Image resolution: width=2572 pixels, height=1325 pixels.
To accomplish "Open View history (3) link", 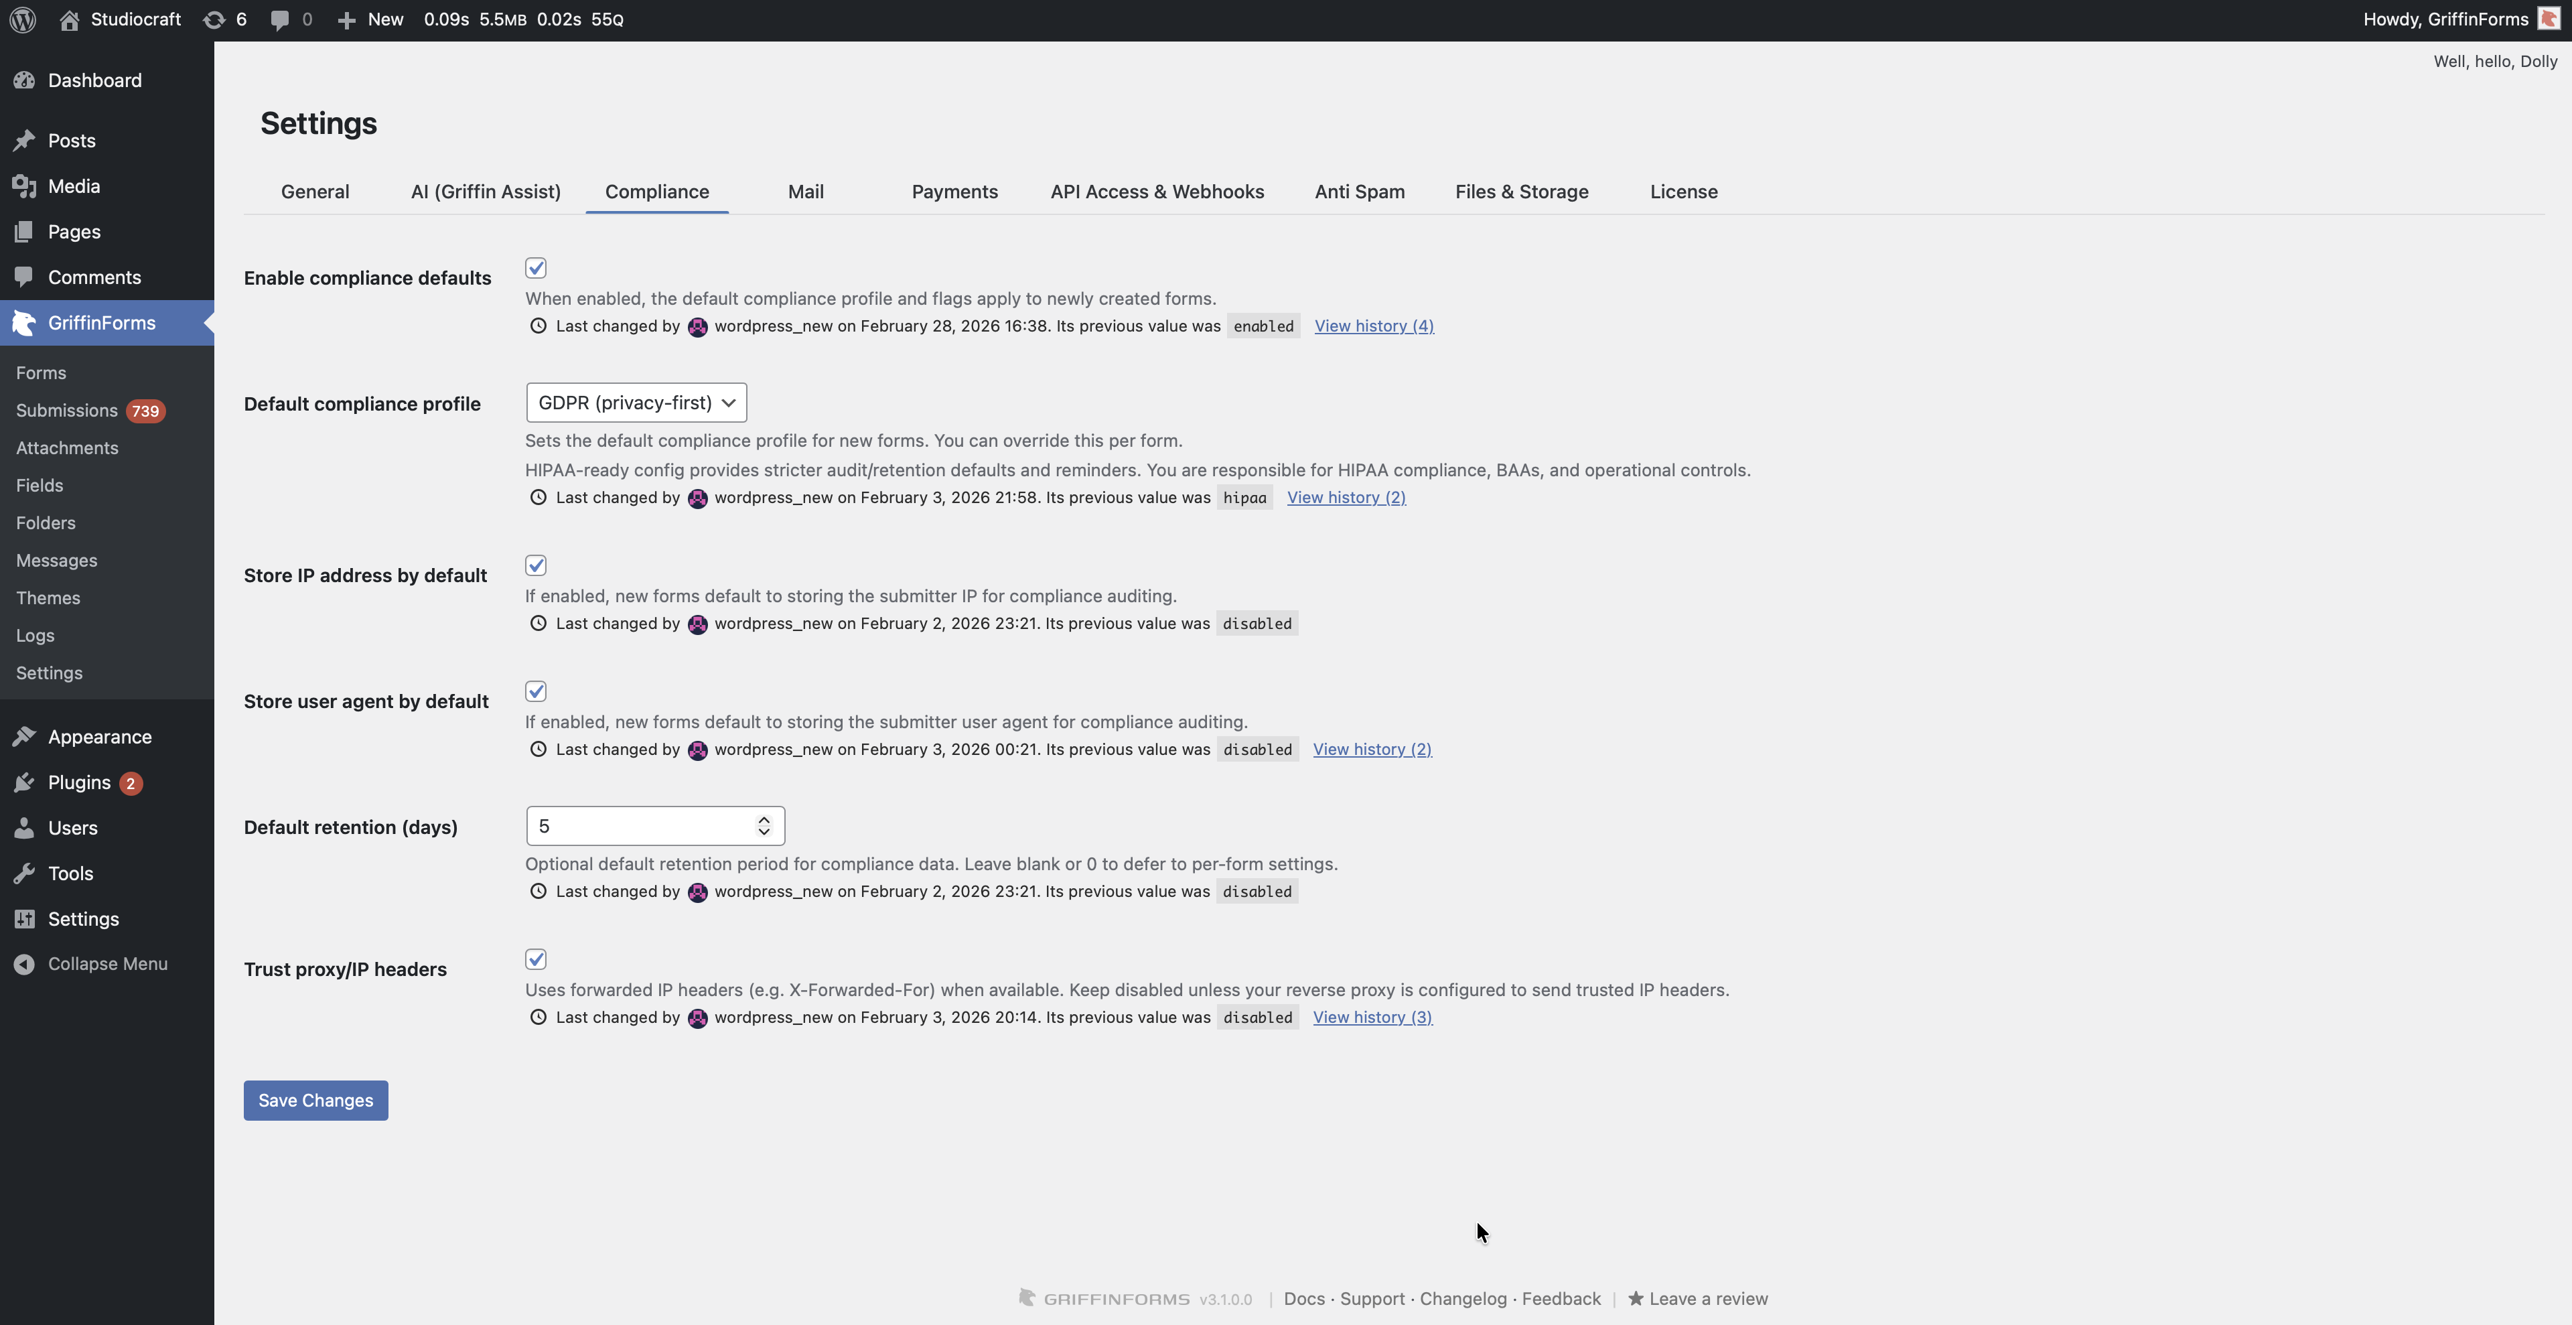I will (x=1373, y=1018).
